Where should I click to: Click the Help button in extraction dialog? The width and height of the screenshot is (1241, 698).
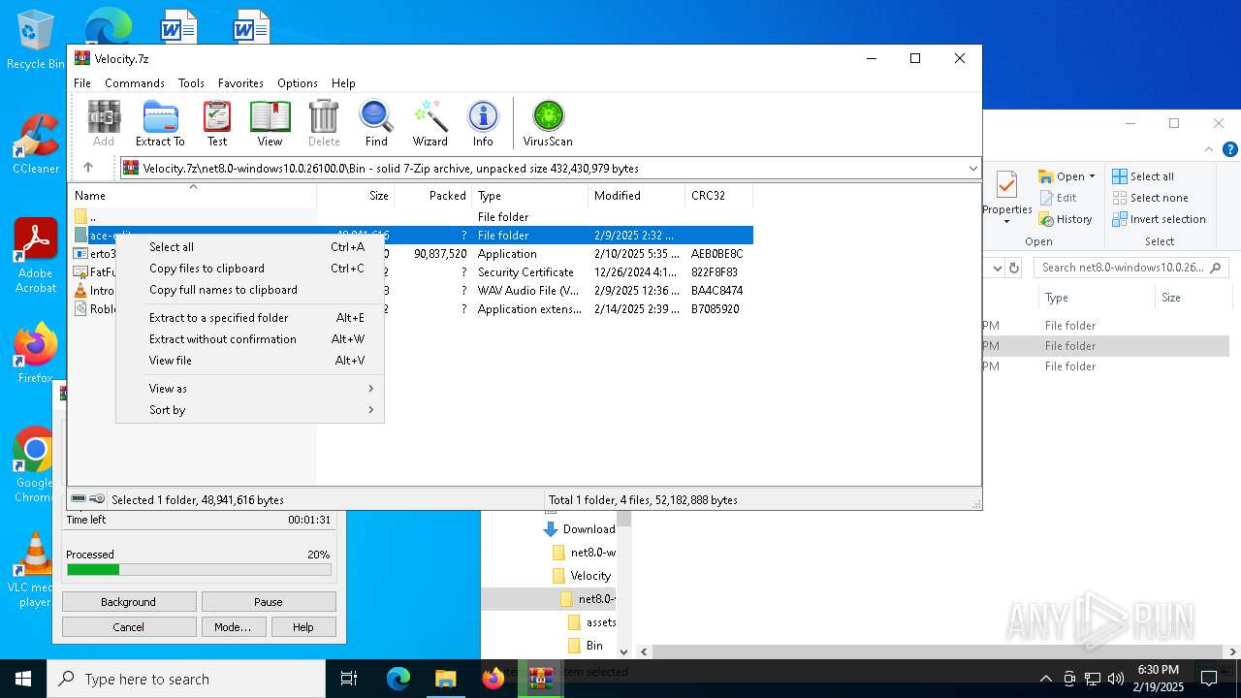[303, 627]
